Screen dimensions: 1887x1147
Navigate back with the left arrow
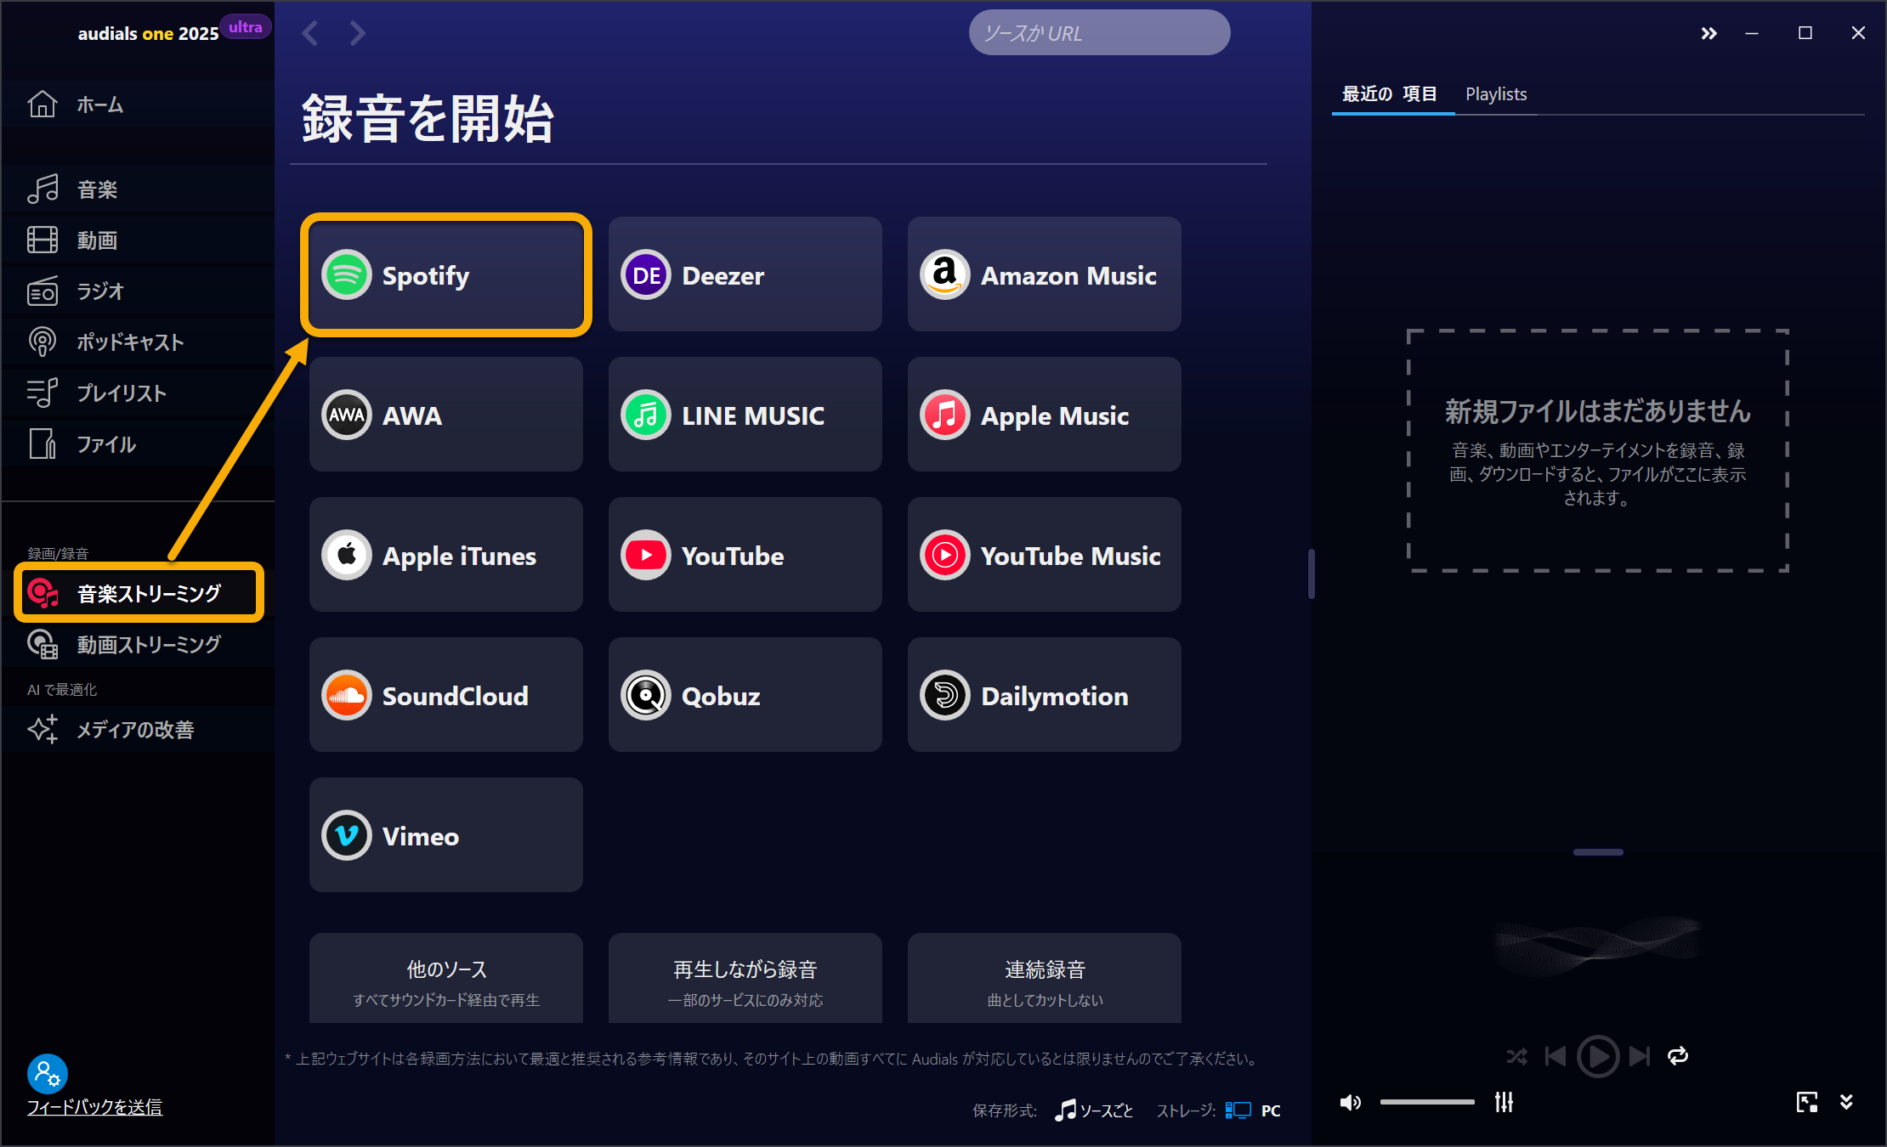[x=310, y=33]
